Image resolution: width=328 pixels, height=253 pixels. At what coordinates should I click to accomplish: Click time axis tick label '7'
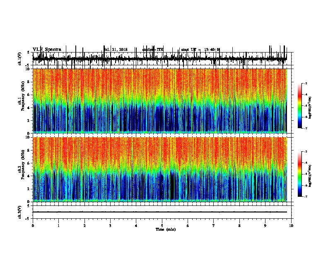[x=214, y=226]
